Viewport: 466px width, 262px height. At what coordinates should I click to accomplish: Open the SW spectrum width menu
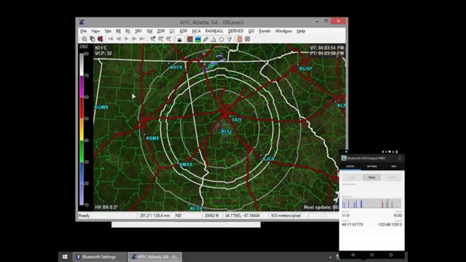pos(149,31)
